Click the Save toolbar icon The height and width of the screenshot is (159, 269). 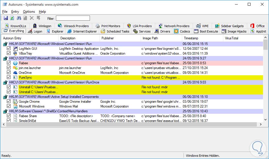point(6,18)
